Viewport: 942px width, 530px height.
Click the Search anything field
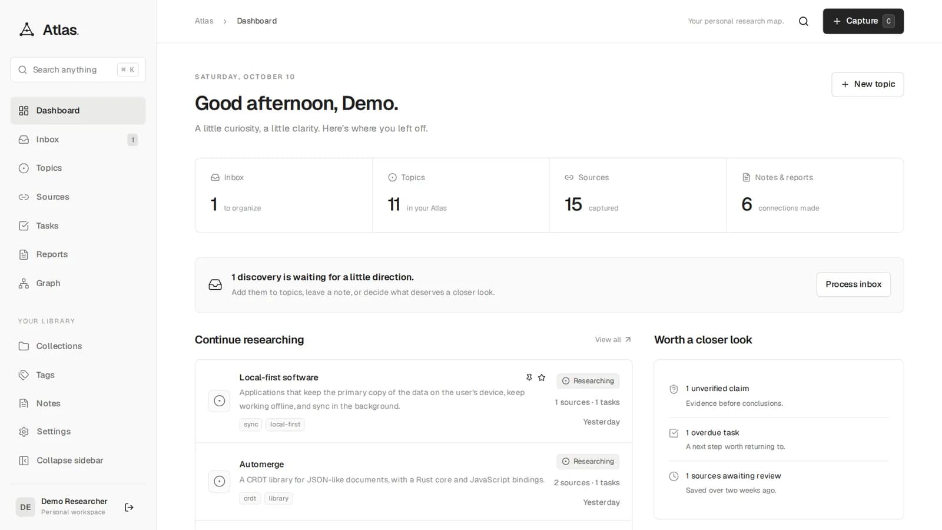(78, 69)
